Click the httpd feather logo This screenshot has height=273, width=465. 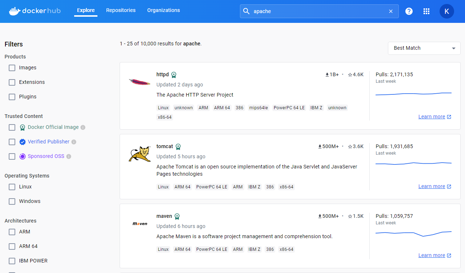click(140, 82)
